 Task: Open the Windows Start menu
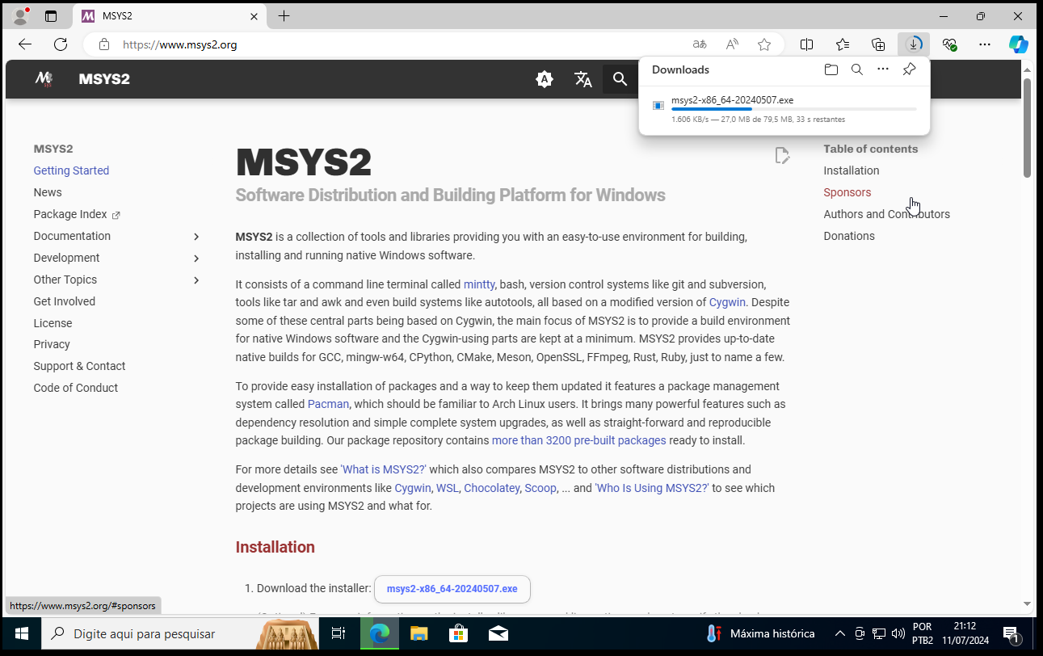pos(21,633)
